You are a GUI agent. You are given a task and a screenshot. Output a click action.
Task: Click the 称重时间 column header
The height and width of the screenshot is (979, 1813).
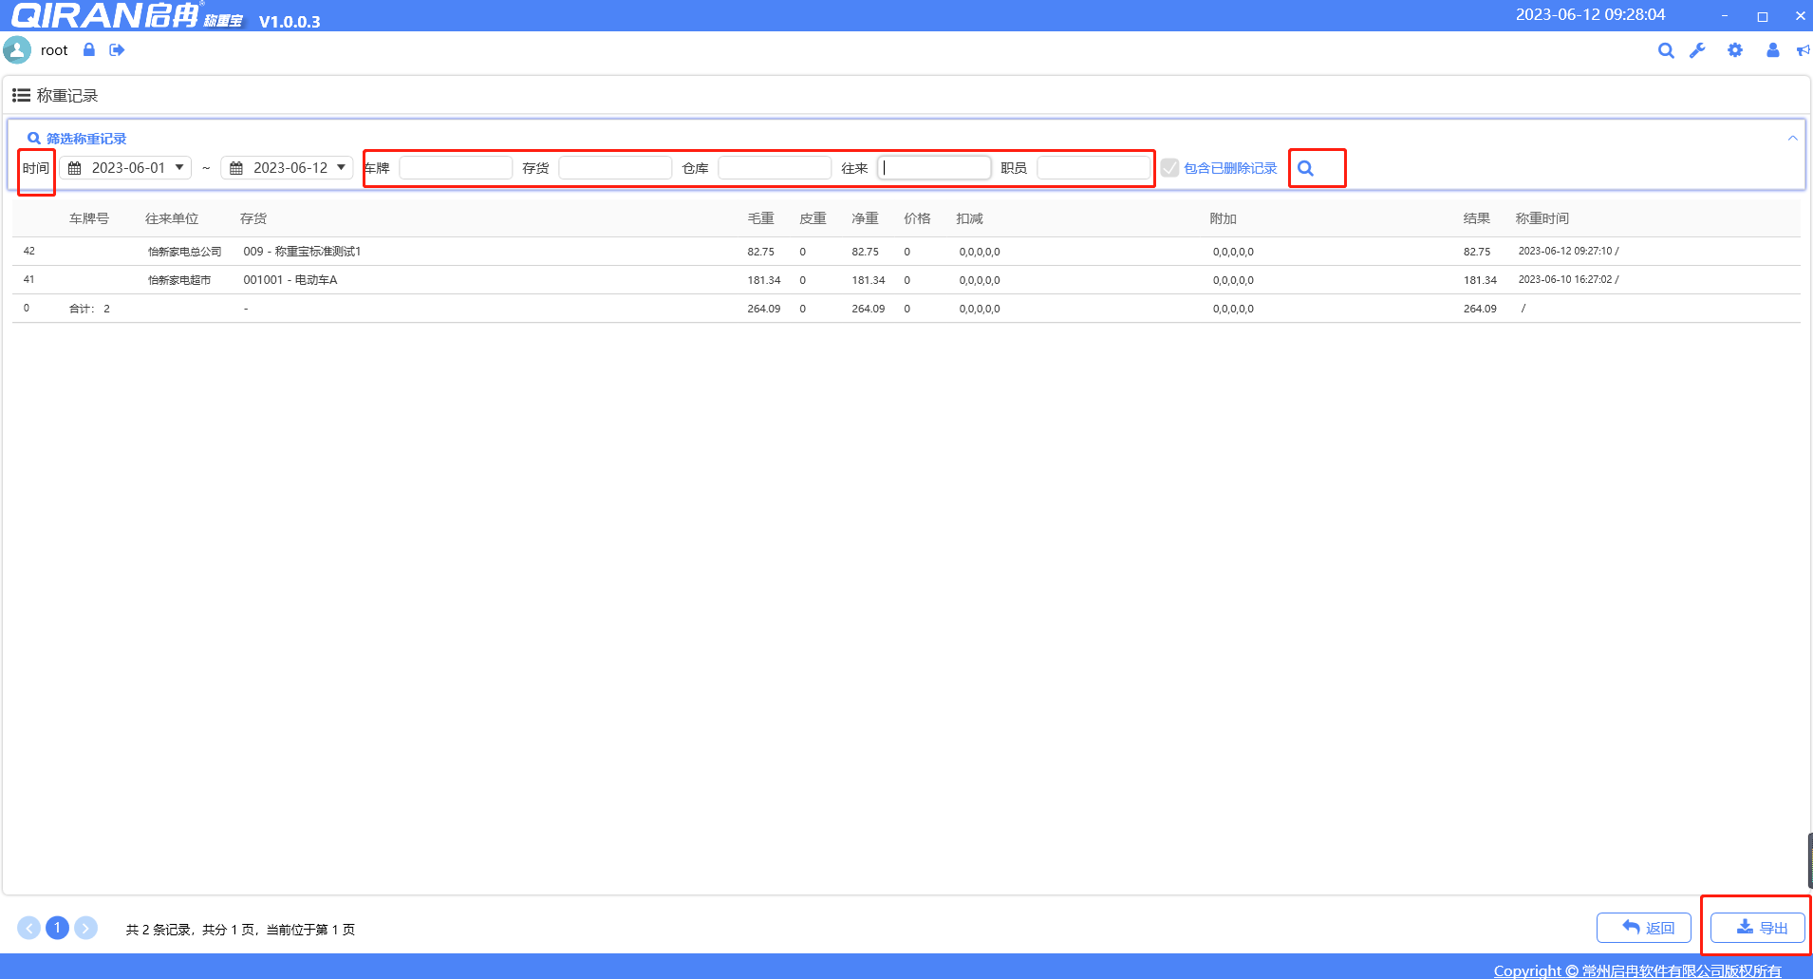pos(1542,218)
